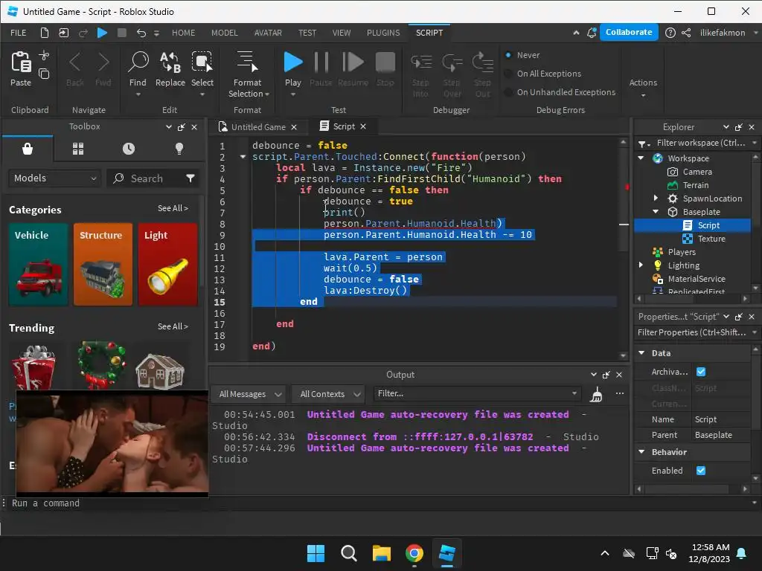Select Never debug errors option
This screenshot has height=571, width=762.
(508, 55)
